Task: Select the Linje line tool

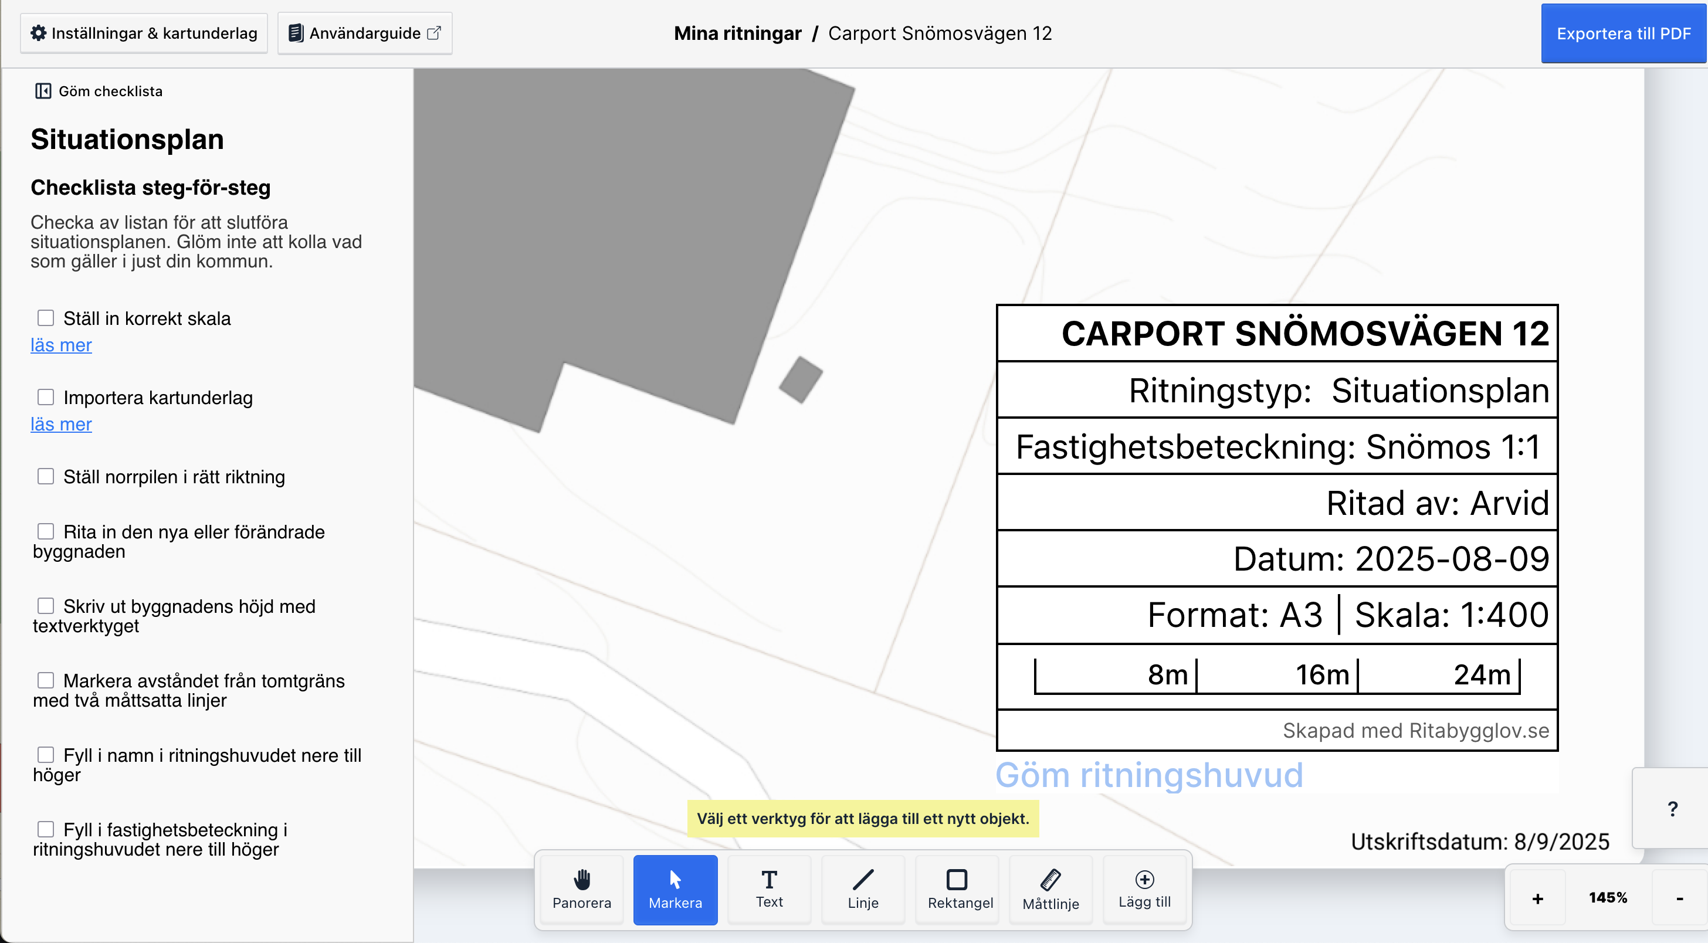Action: pos(863,889)
